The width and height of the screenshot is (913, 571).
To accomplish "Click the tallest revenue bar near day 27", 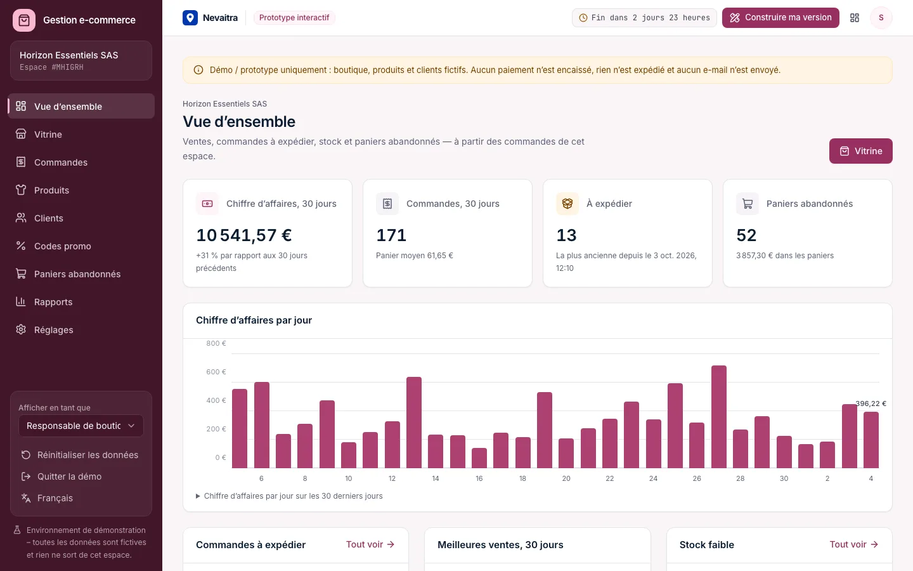I will pyautogui.click(x=719, y=417).
